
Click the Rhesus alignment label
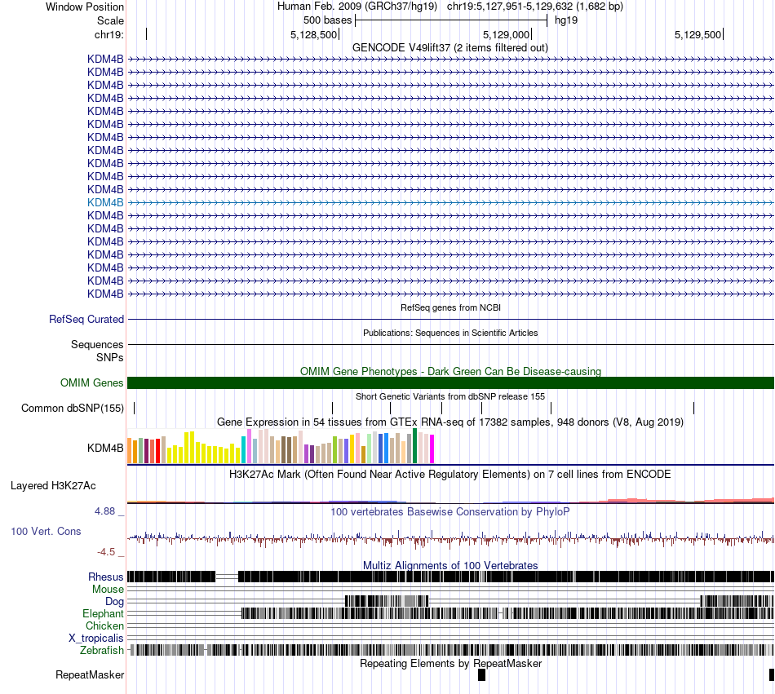pos(106,577)
